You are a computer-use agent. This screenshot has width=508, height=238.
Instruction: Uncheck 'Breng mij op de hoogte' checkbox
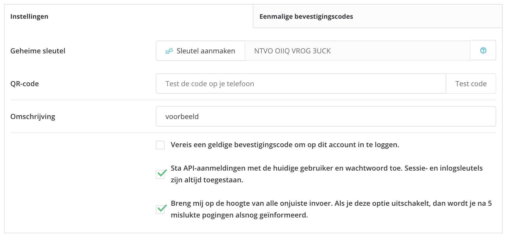pos(160,209)
